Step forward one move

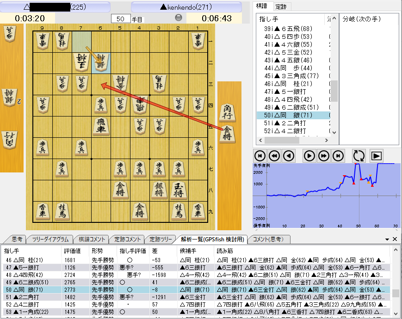click(309, 156)
